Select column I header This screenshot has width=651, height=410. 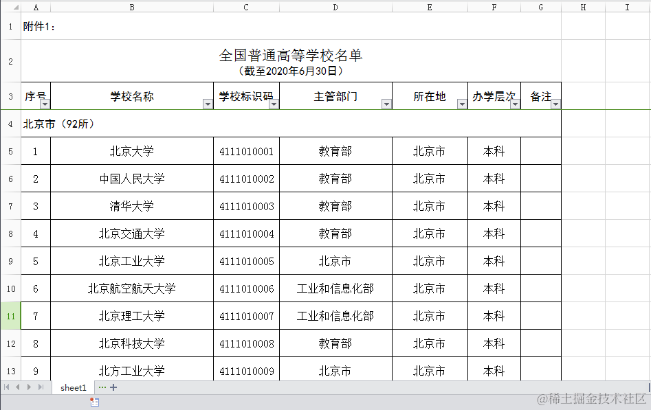[x=628, y=7]
